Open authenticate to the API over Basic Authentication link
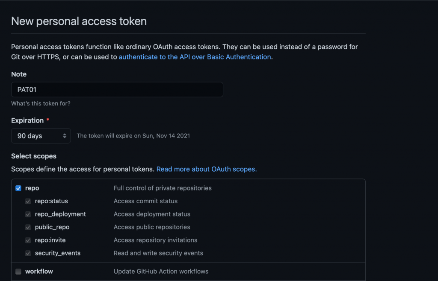The height and width of the screenshot is (281, 438). pyautogui.click(x=195, y=57)
